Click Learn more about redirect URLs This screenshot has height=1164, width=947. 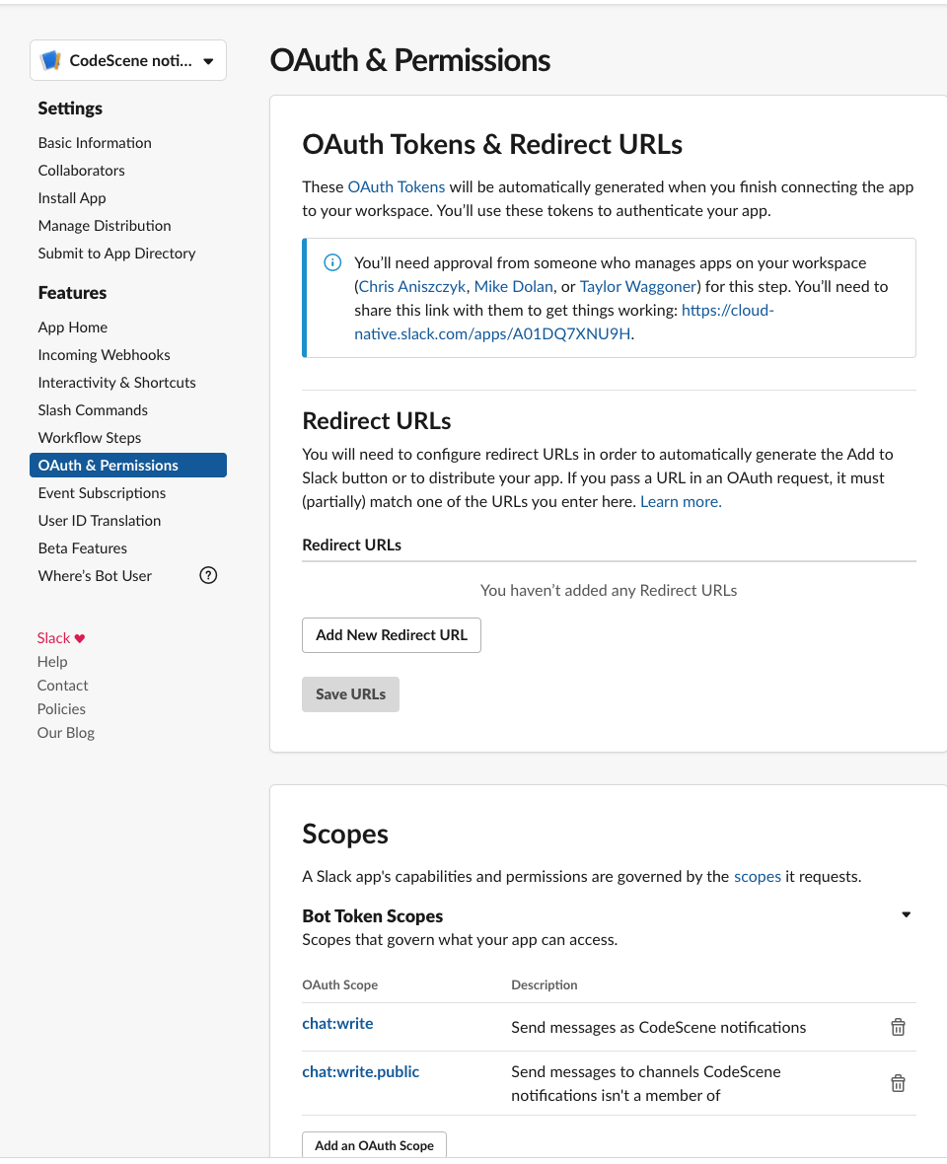pyautogui.click(x=681, y=501)
